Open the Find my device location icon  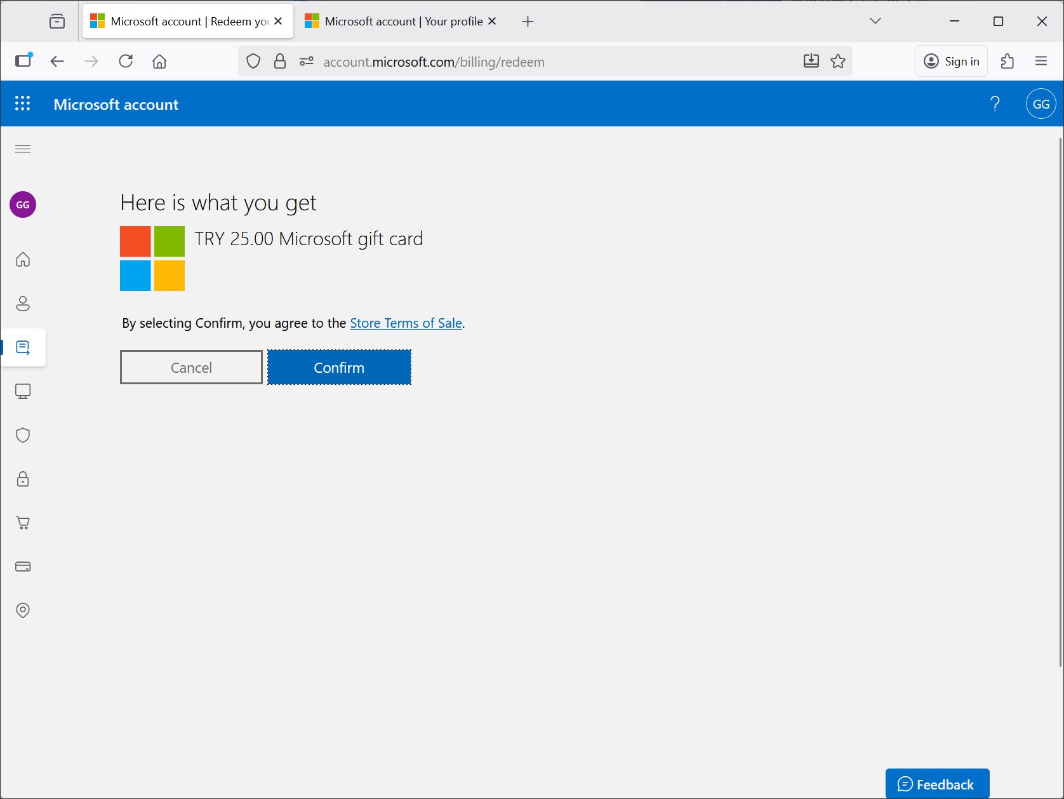[x=23, y=610]
